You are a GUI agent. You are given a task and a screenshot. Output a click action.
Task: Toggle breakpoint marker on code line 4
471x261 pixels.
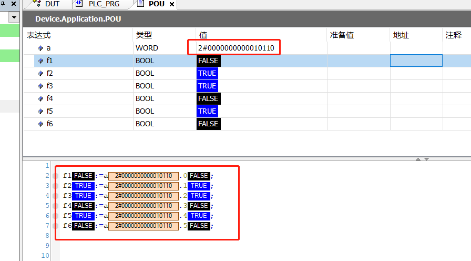55,196
